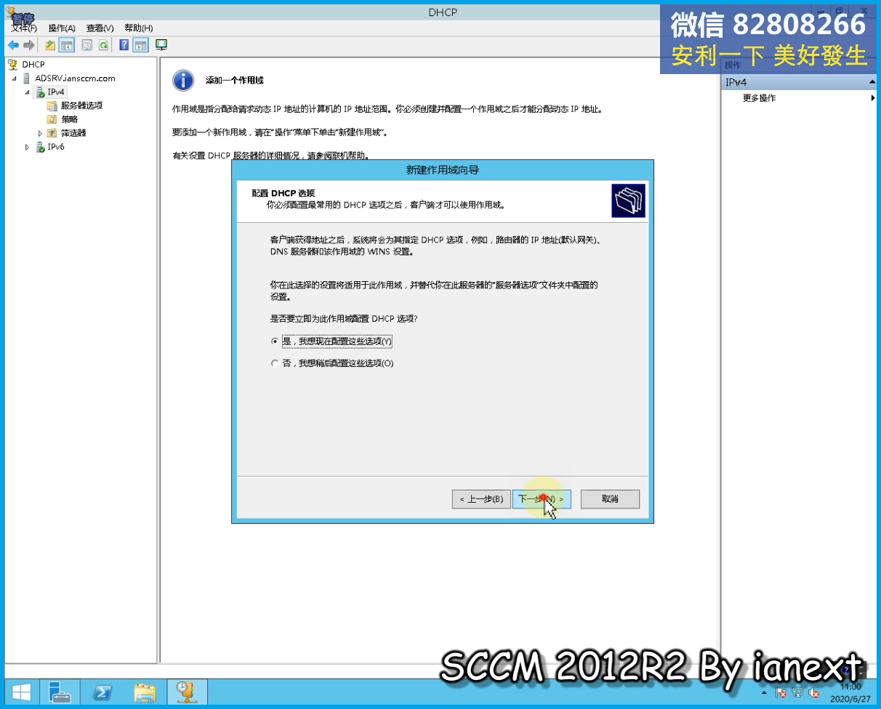Collapse the IPv4 actions pane section
Viewport: 881px width, 709px height.
(x=872, y=83)
